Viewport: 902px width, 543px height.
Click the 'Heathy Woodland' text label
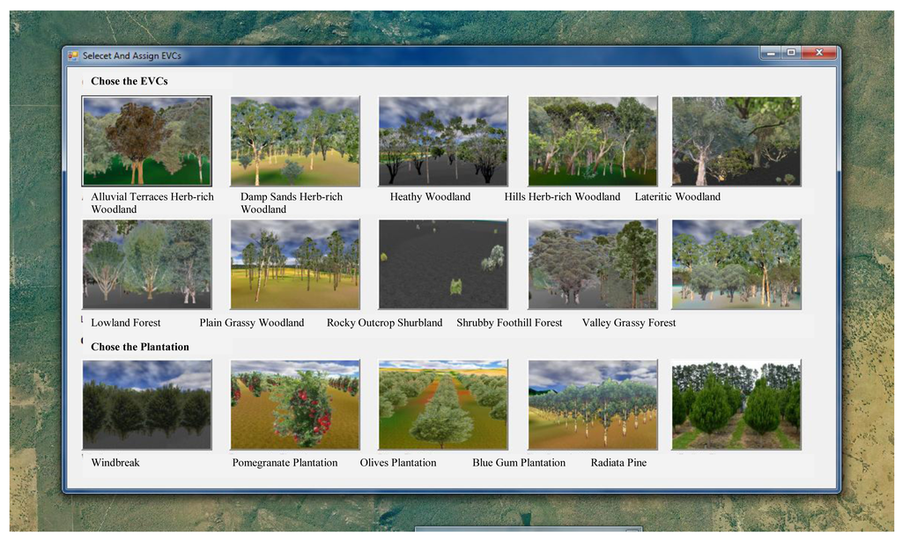pos(430,196)
